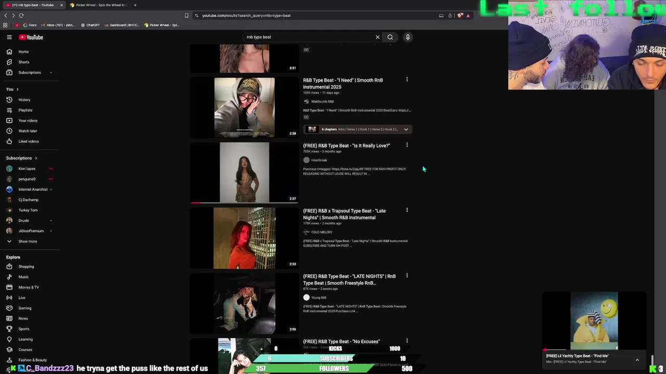666x374 pixels.
Task: Open MakDouble R&B channel link
Action: [323, 102]
